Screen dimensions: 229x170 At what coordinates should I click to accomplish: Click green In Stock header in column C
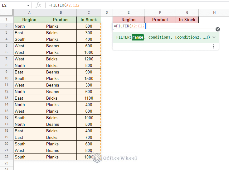(x=89, y=20)
